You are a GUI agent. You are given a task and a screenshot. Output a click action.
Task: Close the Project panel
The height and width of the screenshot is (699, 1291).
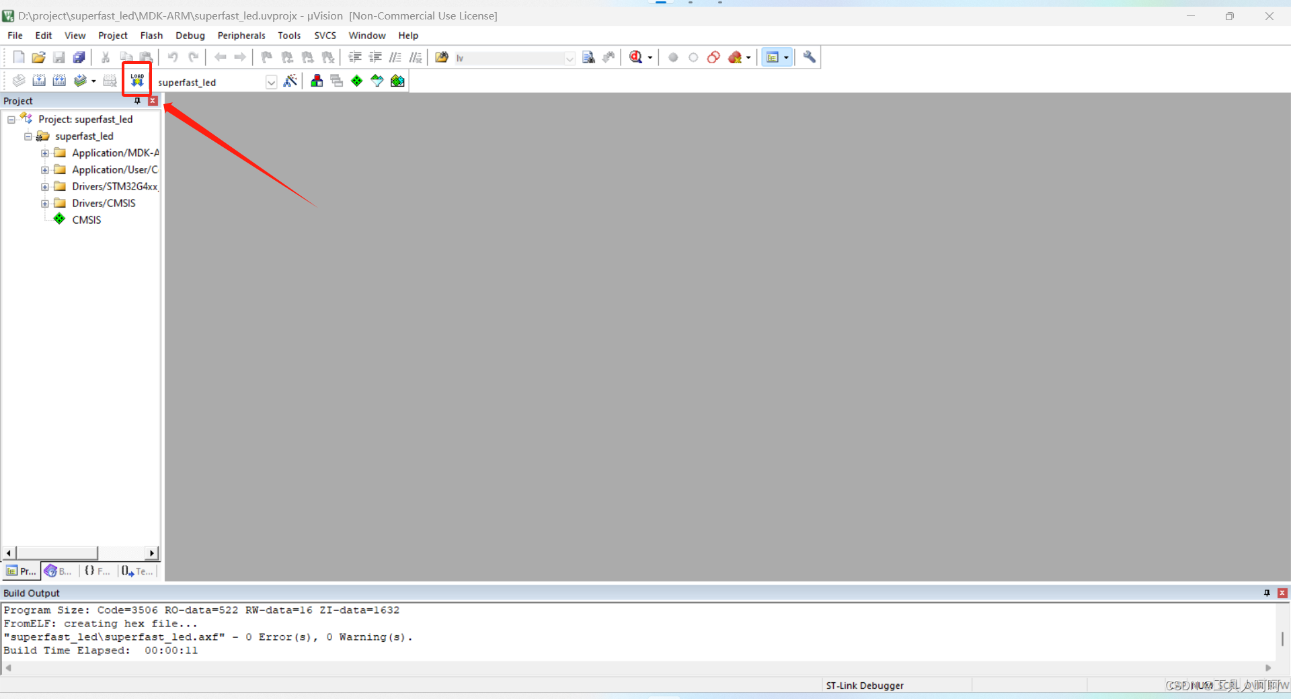153,101
